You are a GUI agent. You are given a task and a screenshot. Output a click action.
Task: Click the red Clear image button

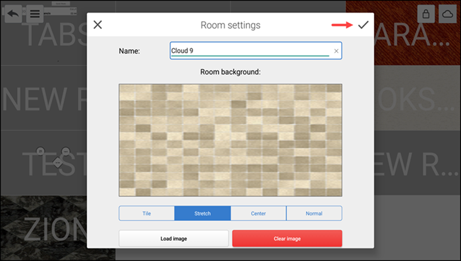(x=287, y=239)
